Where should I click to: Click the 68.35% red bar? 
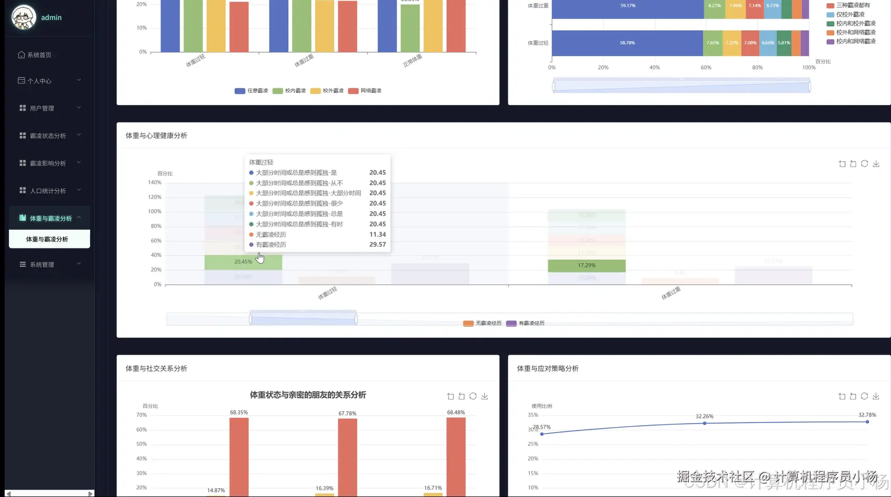coord(239,457)
